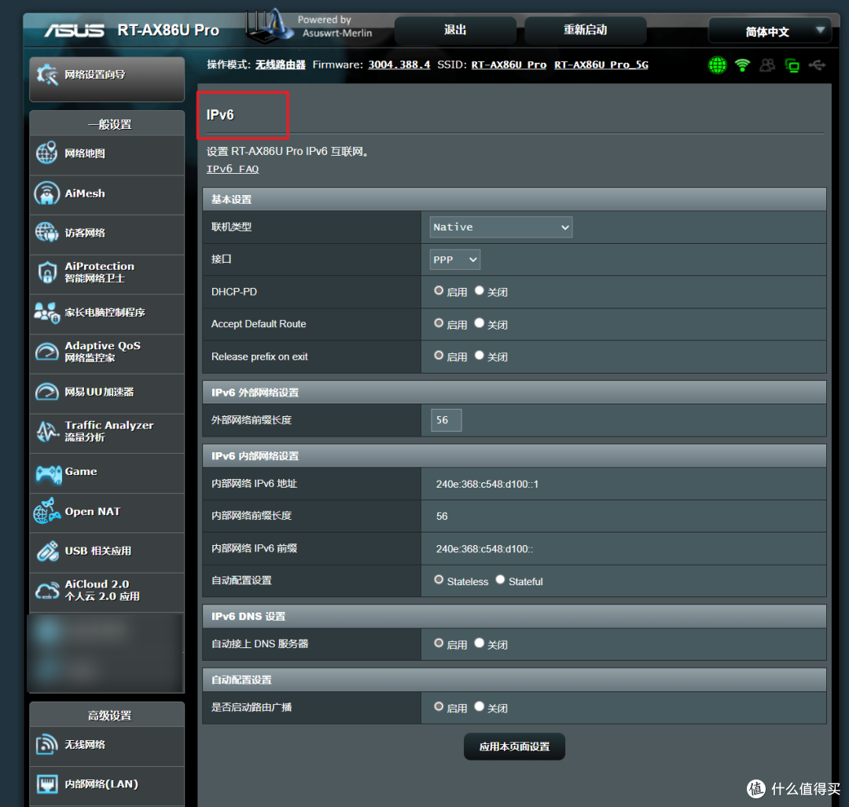The height and width of the screenshot is (807, 849).
Task: Open Traffic Analyzer menu item
Action: (x=107, y=432)
